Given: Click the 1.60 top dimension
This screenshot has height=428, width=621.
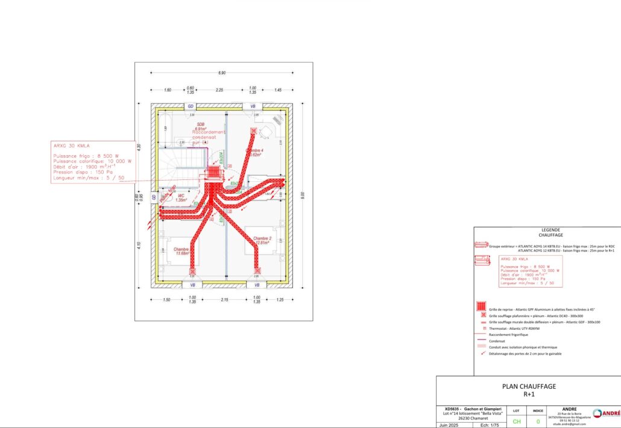Looking at the screenshot, I should [168, 90].
